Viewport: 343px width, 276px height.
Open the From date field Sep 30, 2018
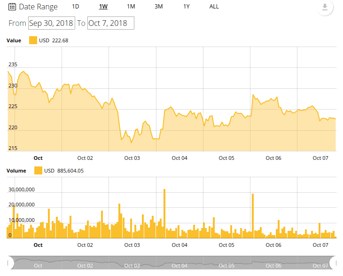tap(52, 23)
